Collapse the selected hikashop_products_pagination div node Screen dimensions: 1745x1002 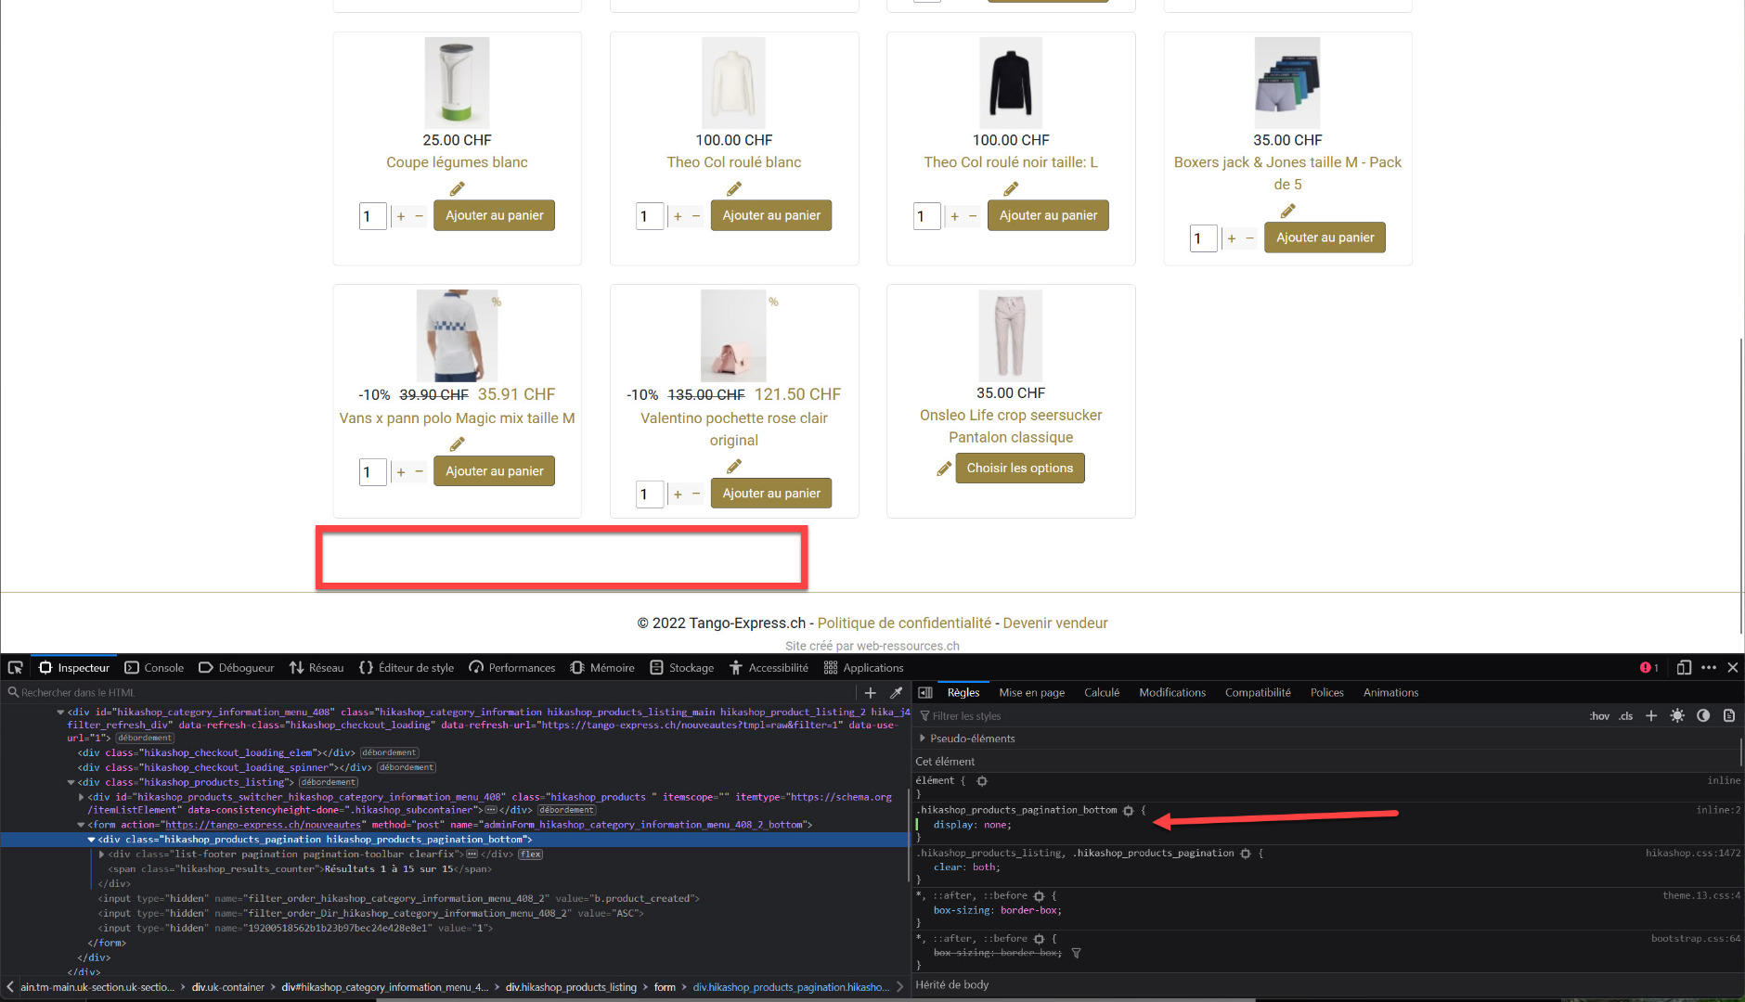pos(91,840)
